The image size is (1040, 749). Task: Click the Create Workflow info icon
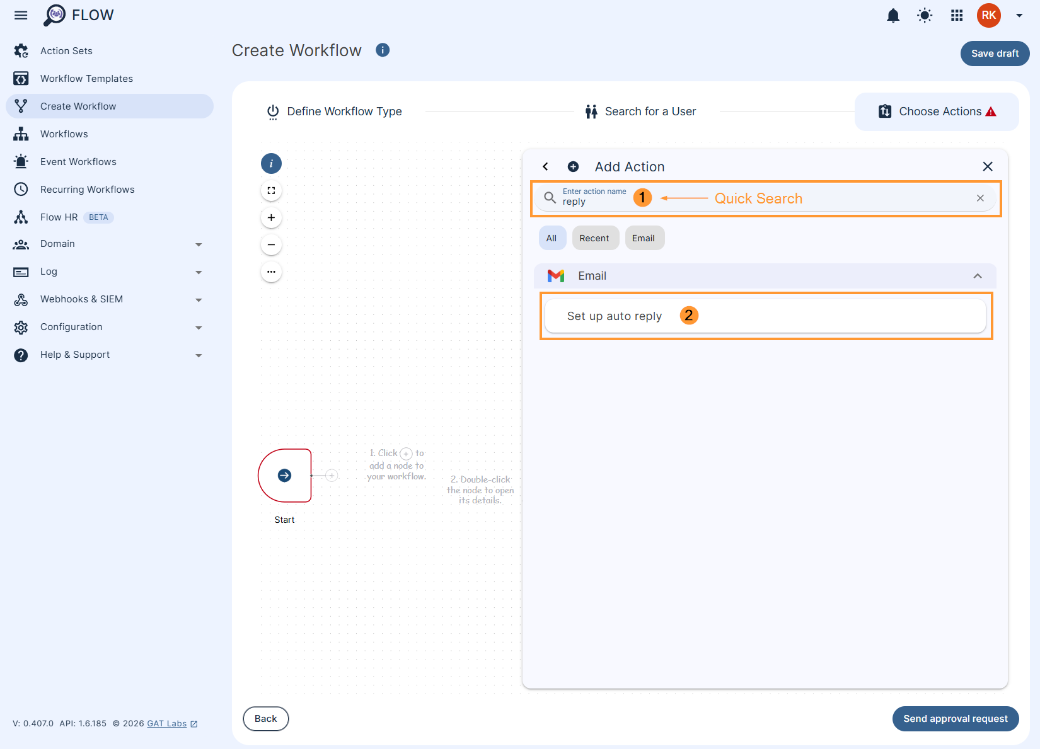[383, 50]
